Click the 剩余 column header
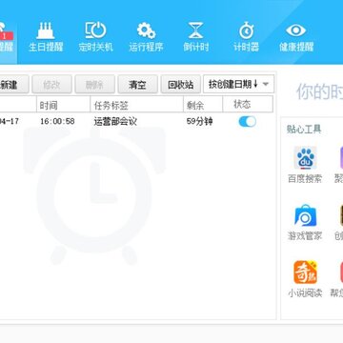Viewport: 343px width, 343px height. pyautogui.click(x=203, y=104)
